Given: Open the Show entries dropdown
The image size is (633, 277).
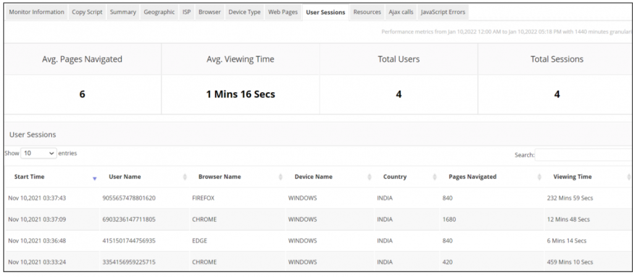Looking at the screenshot, I should click(38, 153).
